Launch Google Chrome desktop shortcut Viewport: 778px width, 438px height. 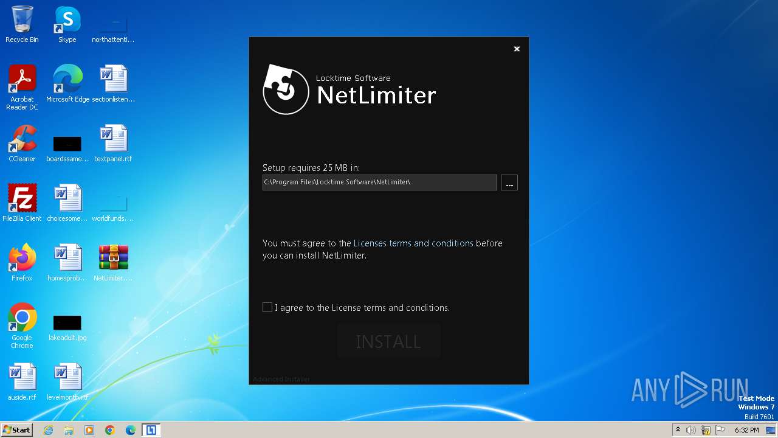(x=22, y=326)
